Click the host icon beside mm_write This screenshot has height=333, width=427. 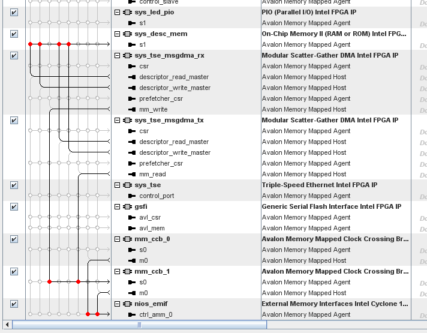click(132, 110)
